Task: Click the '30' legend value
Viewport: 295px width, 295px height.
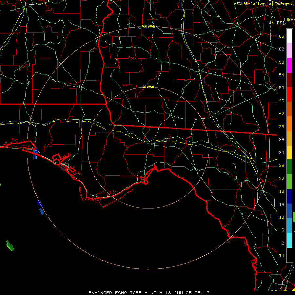Action: (x=282, y=152)
